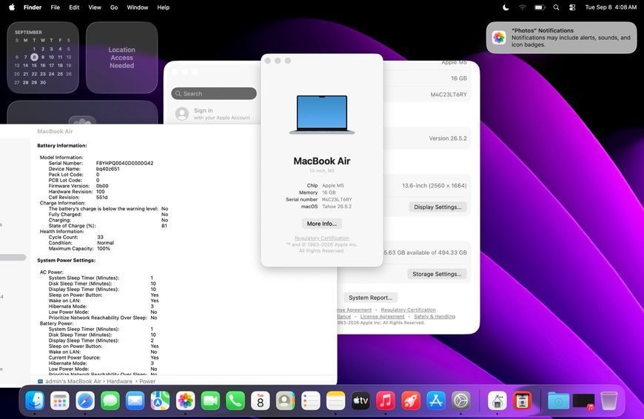Viewport: 644px width, 419px height.
Task: Click the MacBook Air laptop image
Action: [322, 115]
